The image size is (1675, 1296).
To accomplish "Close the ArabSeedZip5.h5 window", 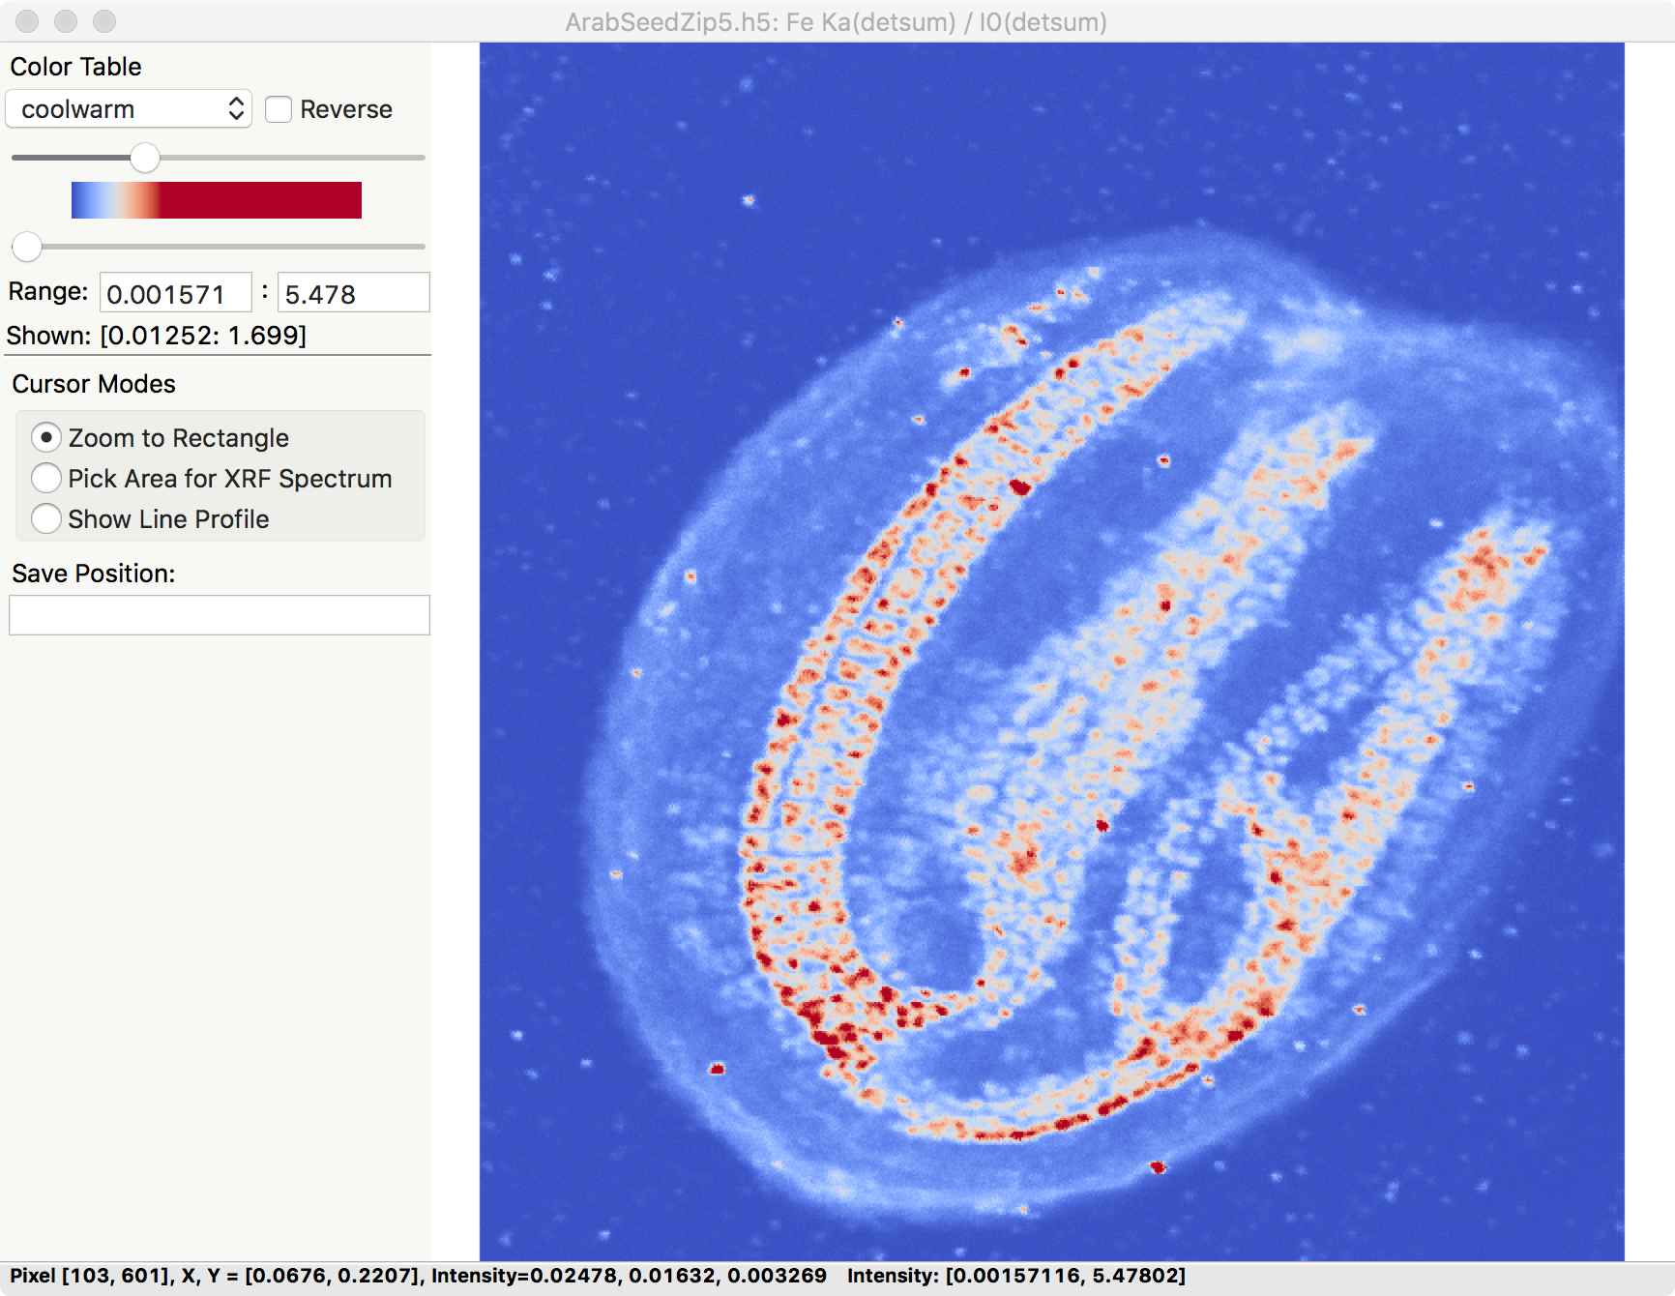I will [27, 21].
